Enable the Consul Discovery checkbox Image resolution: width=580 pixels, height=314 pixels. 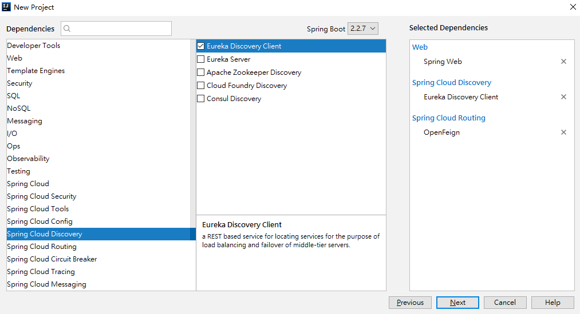201,99
